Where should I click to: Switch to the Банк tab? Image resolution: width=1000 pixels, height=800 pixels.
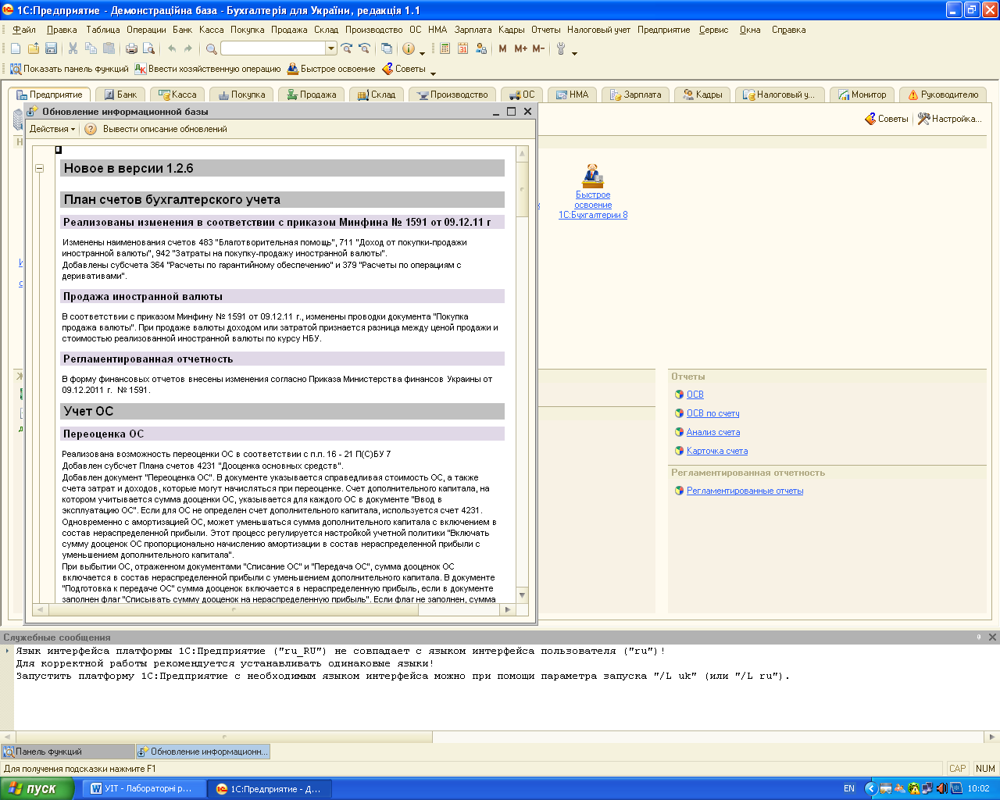pyautogui.click(x=120, y=95)
